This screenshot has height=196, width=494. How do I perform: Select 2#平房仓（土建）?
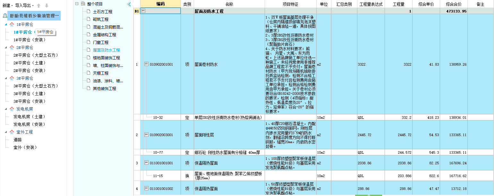coord(30,63)
